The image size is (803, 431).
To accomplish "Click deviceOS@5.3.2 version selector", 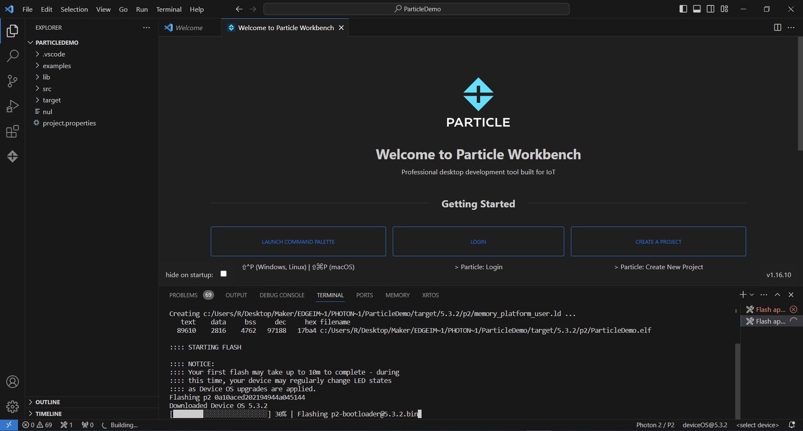I will [x=705, y=425].
